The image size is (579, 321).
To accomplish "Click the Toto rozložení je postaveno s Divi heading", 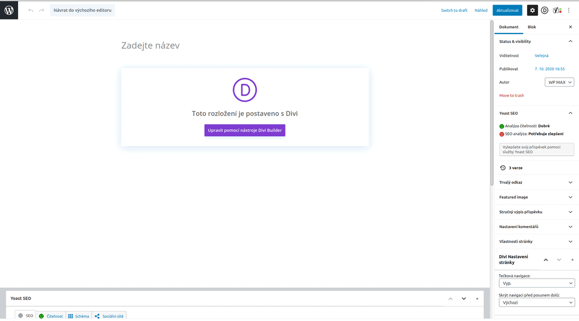I will tap(244, 114).
